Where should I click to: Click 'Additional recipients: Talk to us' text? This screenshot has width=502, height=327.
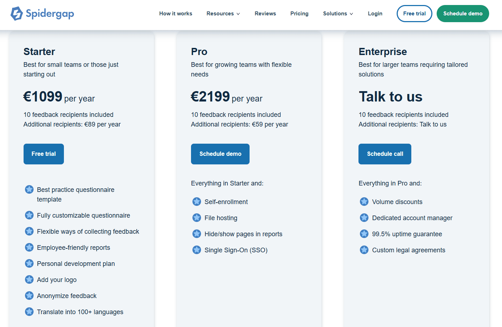coord(403,124)
